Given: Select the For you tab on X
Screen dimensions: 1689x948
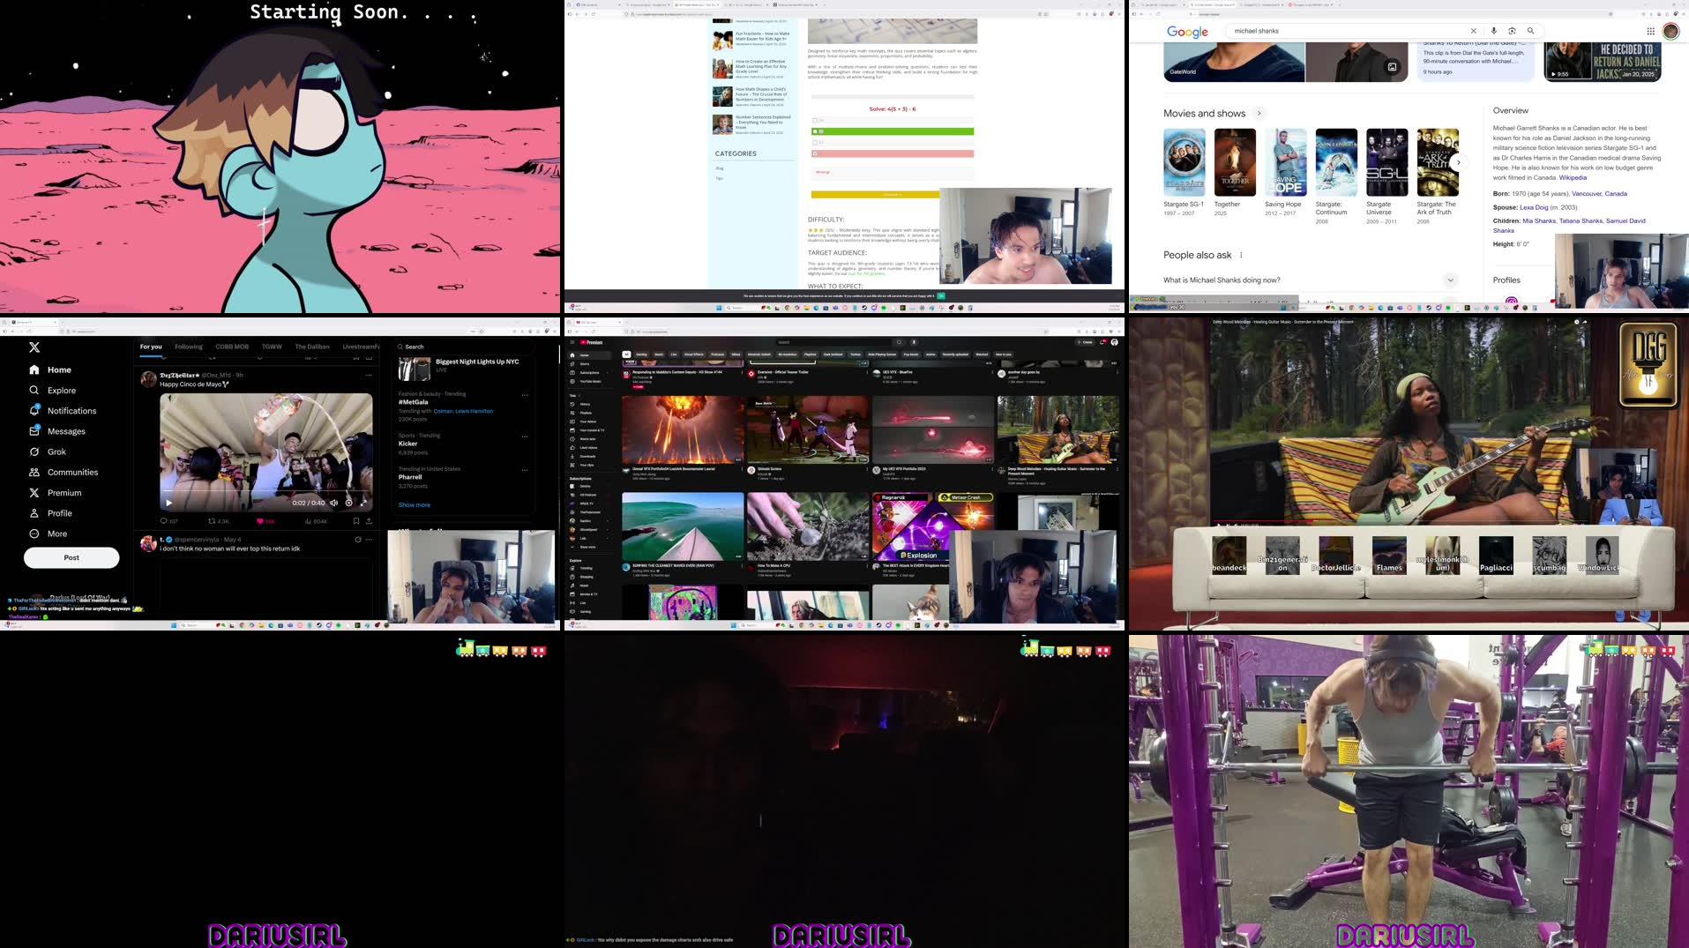Looking at the screenshot, I should click(x=151, y=347).
